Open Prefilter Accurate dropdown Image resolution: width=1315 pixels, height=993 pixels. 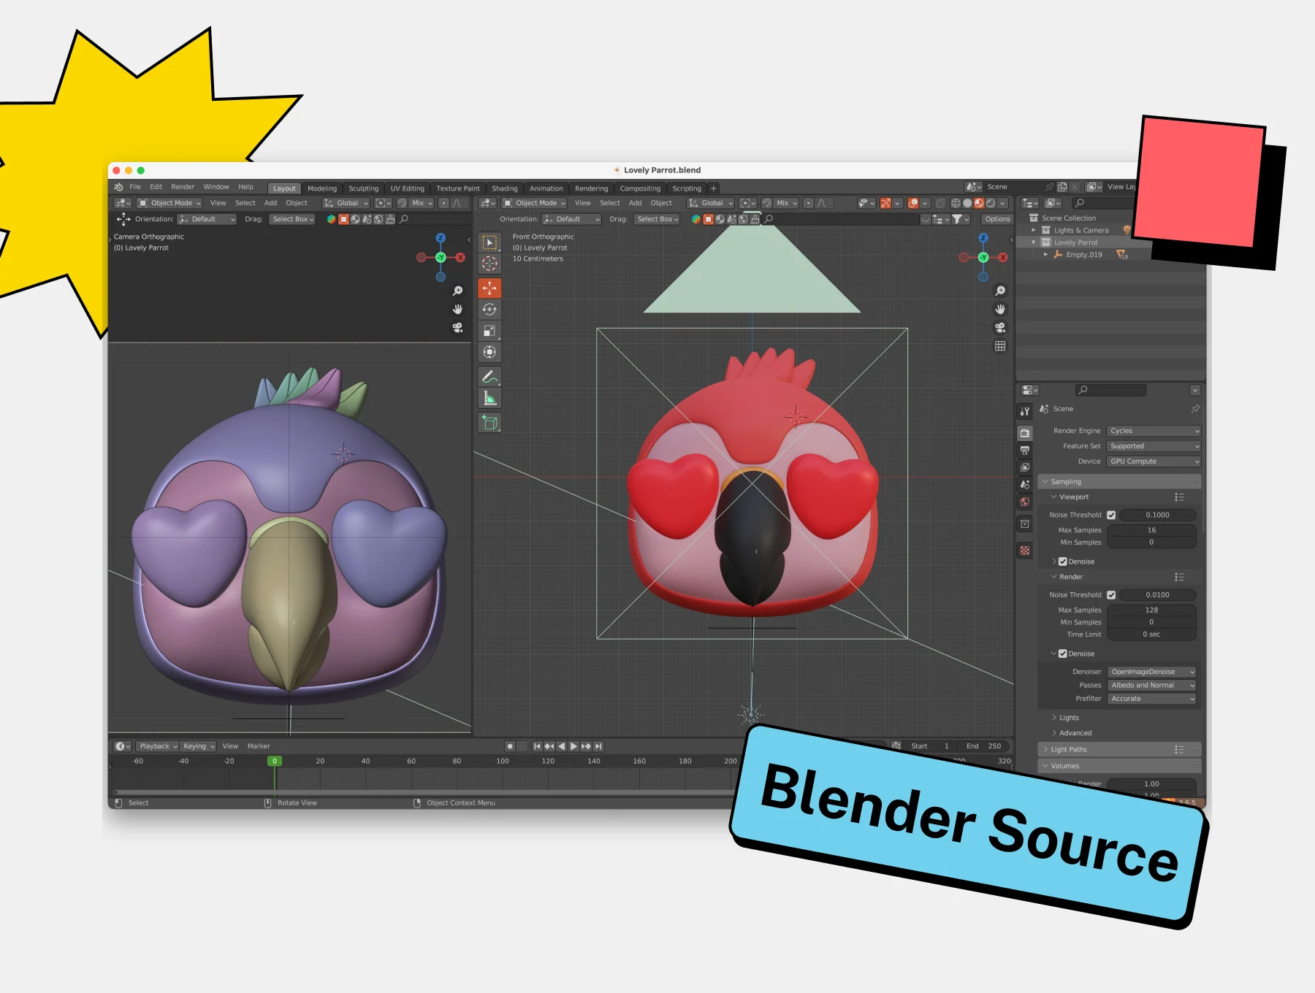(1152, 699)
